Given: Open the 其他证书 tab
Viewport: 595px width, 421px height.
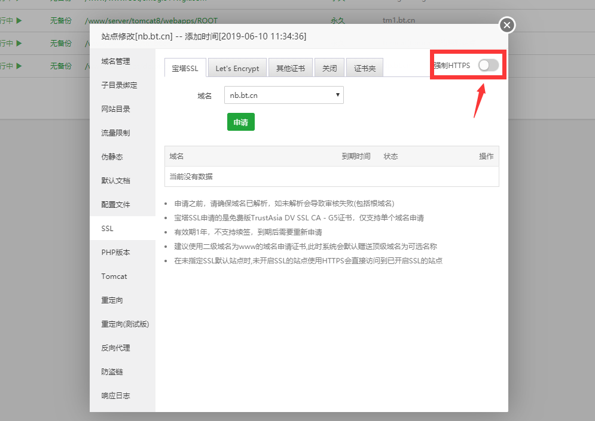Looking at the screenshot, I should coord(290,68).
